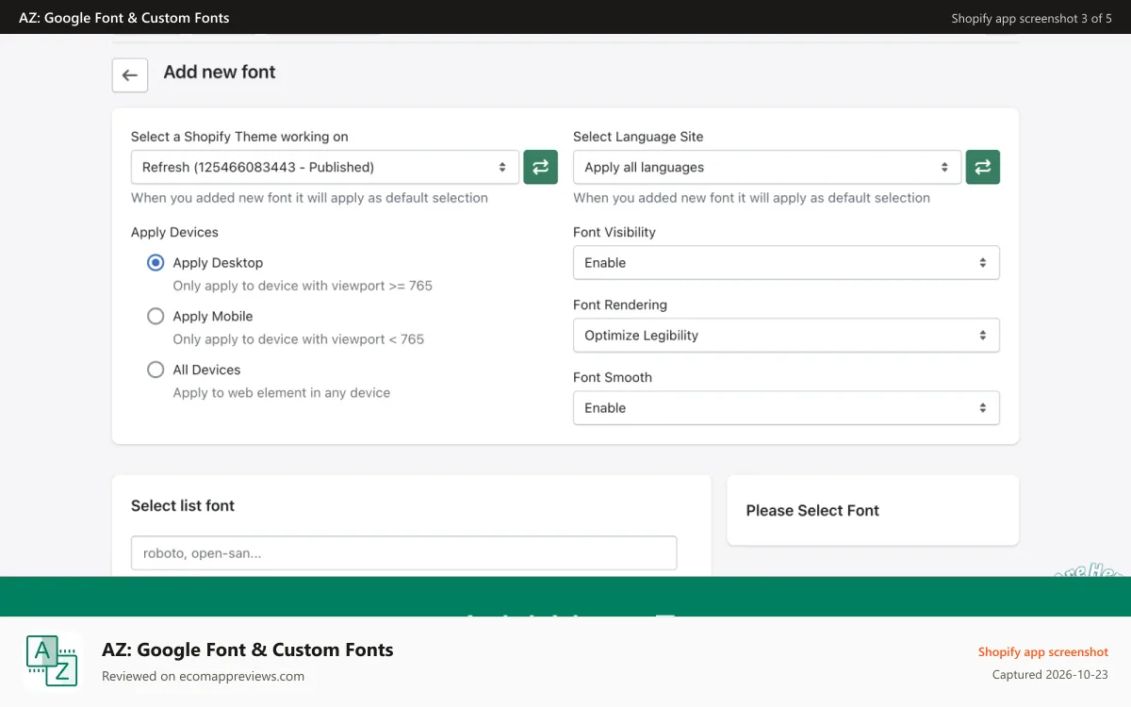This screenshot has width=1131, height=707.
Task: Click text Apply to web element in any device
Action: [x=282, y=393]
